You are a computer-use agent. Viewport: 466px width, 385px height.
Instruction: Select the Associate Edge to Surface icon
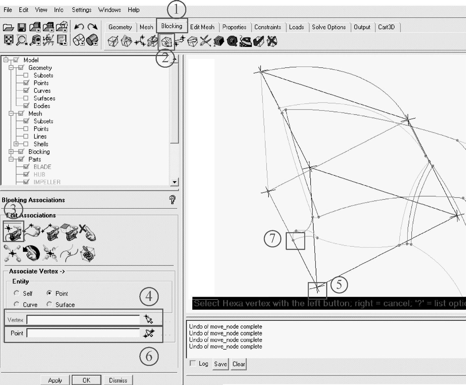pos(51,232)
